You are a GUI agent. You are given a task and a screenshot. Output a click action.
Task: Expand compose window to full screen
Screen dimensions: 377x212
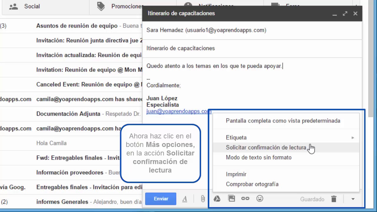[x=345, y=14]
